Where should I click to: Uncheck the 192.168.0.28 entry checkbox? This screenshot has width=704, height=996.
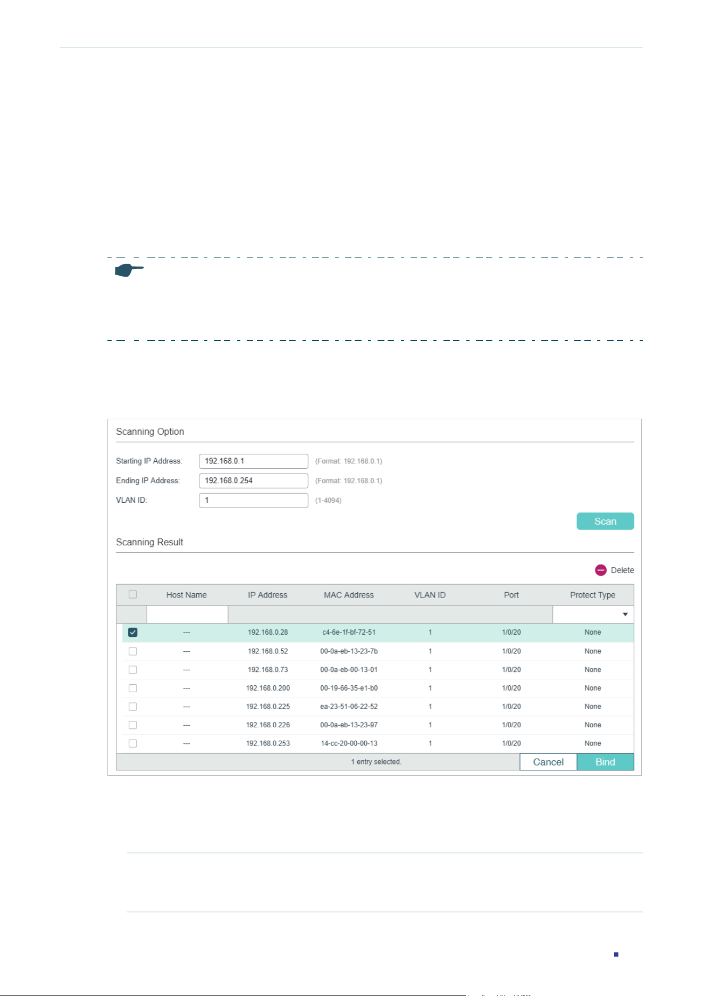click(133, 632)
